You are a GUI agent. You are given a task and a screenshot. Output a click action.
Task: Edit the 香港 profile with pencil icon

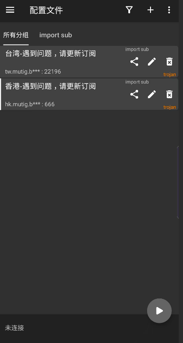click(x=152, y=94)
